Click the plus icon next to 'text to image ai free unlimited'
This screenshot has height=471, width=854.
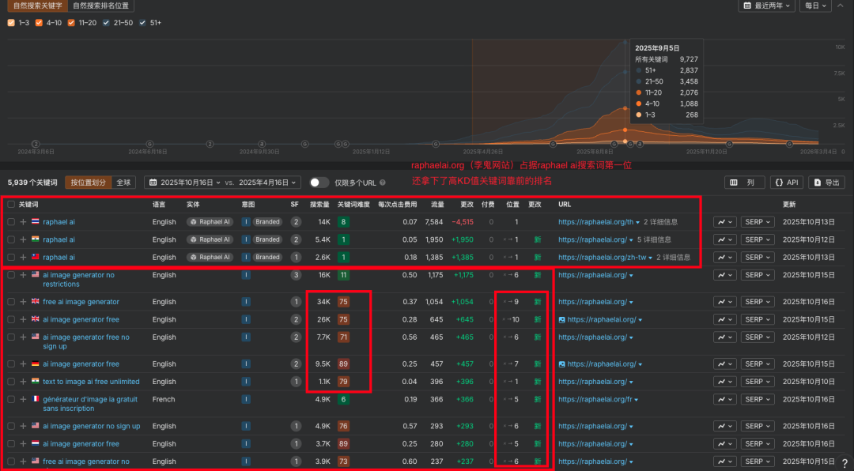(x=23, y=382)
